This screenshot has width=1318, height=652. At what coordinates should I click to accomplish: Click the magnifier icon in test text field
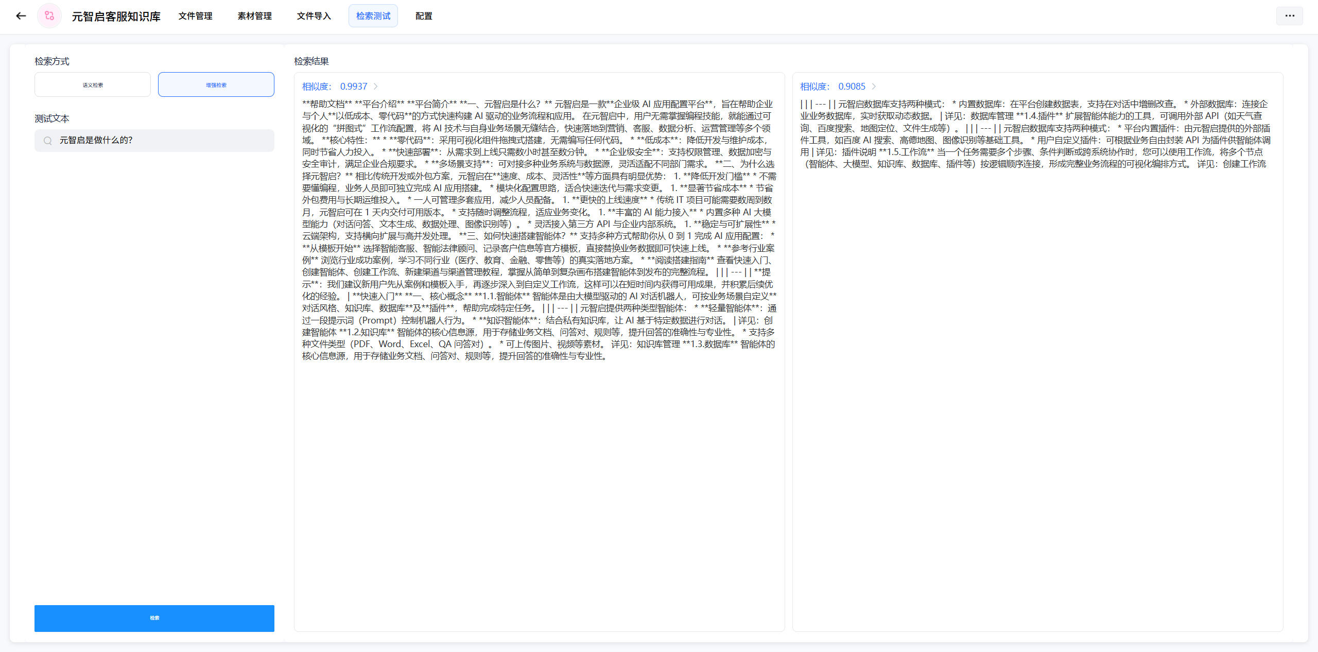tap(48, 141)
